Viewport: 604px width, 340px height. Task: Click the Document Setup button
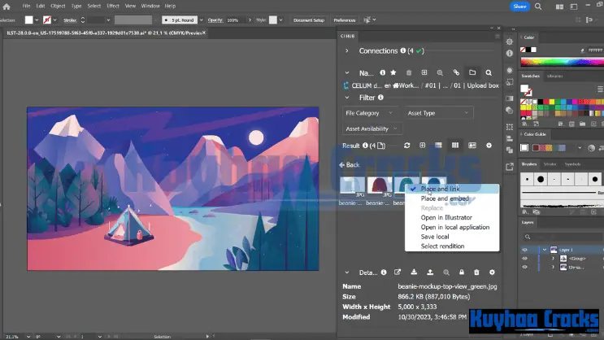308,19
